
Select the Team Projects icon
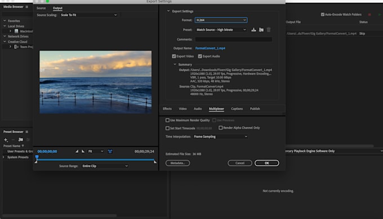pyautogui.click(x=16, y=47)
